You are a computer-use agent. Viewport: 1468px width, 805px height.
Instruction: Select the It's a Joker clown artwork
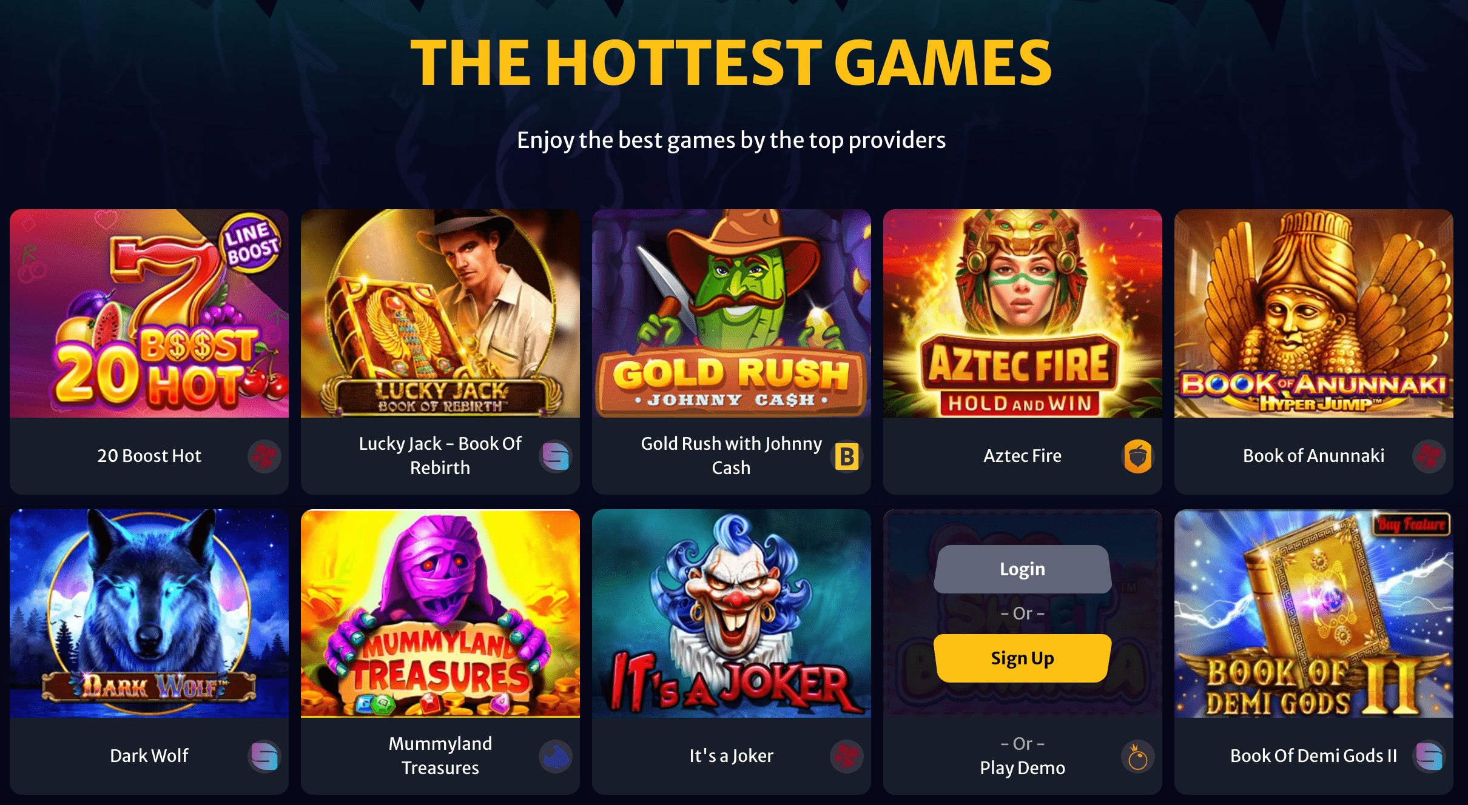point(732,613)
